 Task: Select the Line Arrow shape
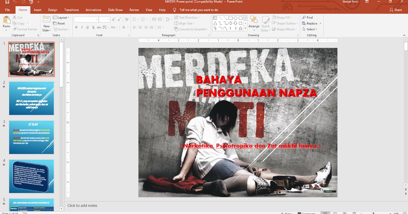click(x=225, y=18)
